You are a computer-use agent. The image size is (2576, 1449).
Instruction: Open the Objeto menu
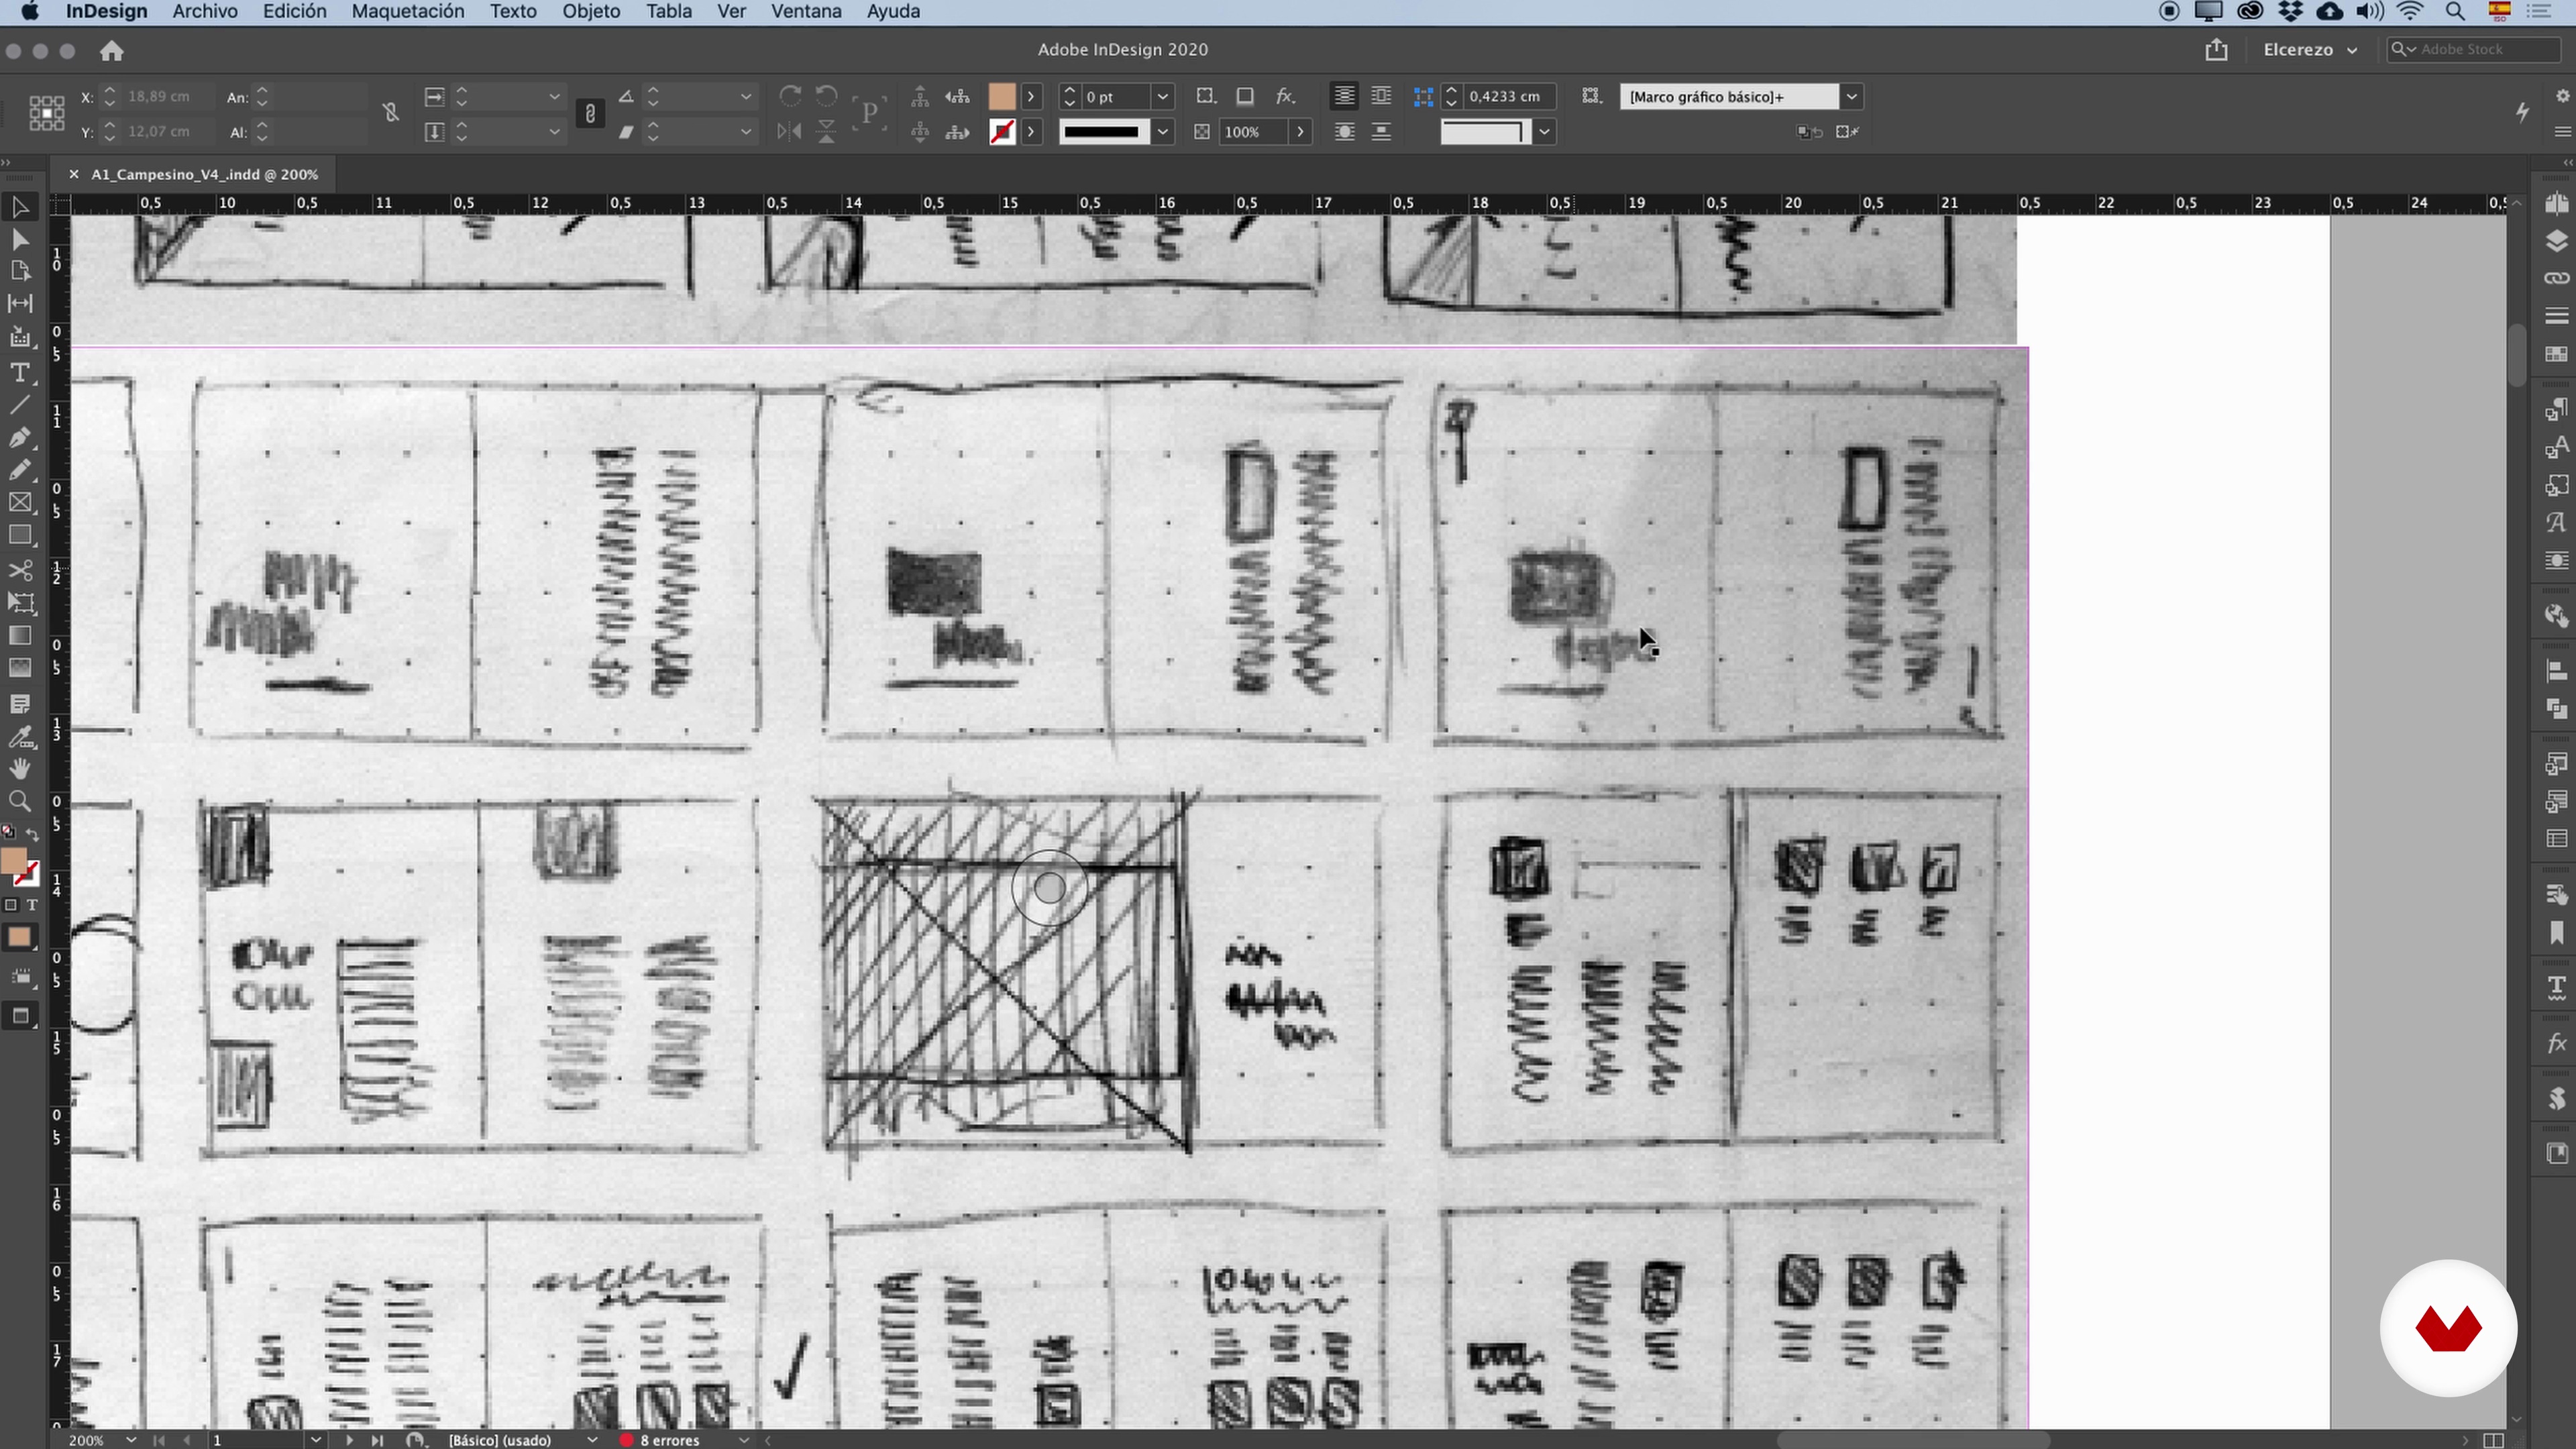[x=591, y=11]
